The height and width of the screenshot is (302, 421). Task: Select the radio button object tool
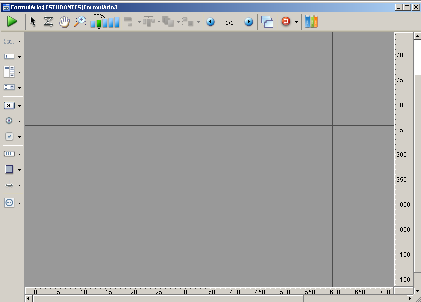[x=9, y=121]
